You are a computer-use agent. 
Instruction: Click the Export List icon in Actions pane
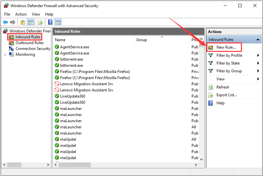(x=211, y=95)
